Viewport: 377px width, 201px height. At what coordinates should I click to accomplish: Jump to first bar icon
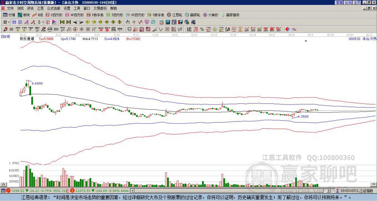point(62,22)
